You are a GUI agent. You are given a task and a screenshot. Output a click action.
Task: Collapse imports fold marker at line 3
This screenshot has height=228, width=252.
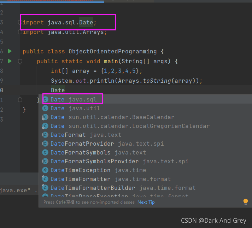[20, 23]
